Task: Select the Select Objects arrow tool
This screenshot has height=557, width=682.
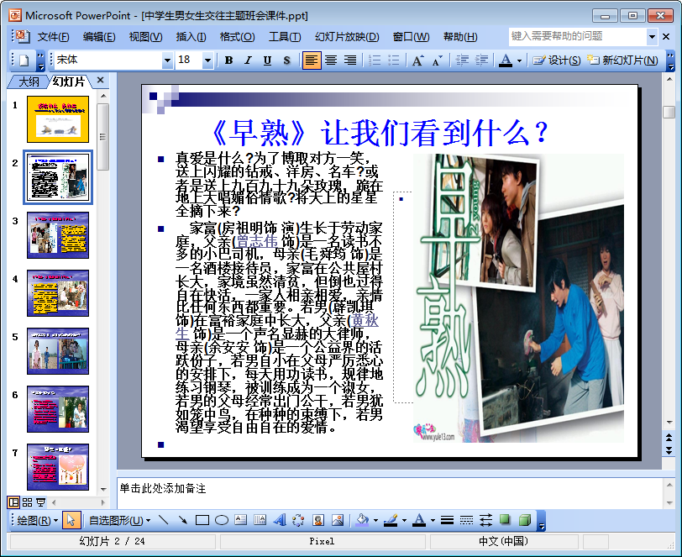Action: pyautogui.click(x=71, y=520)
